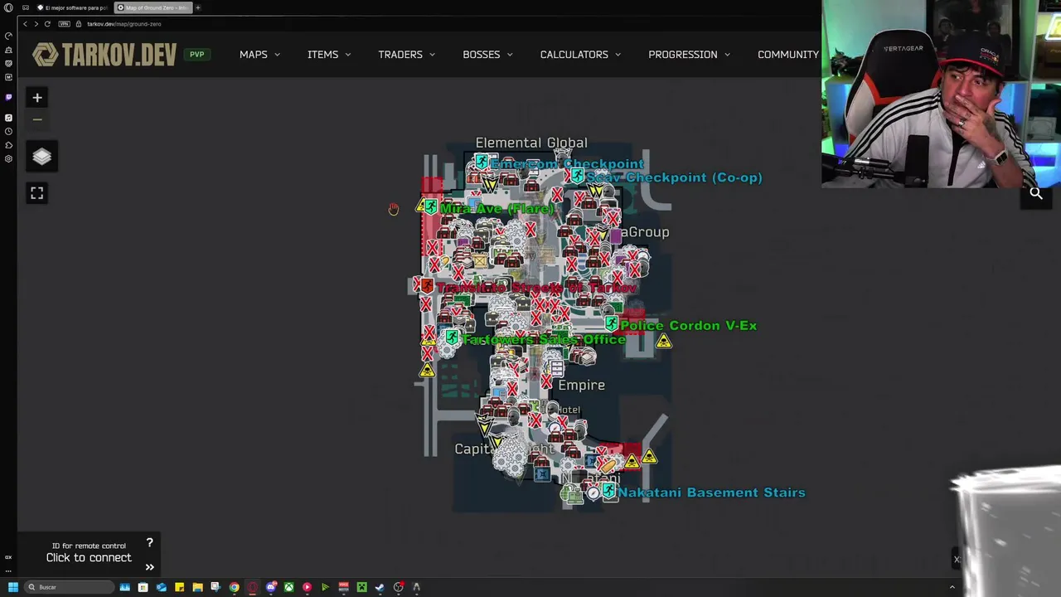Open Twitch in the Opera sidebar
This screenshot has width=1061, height=597.
pos(8,98)
